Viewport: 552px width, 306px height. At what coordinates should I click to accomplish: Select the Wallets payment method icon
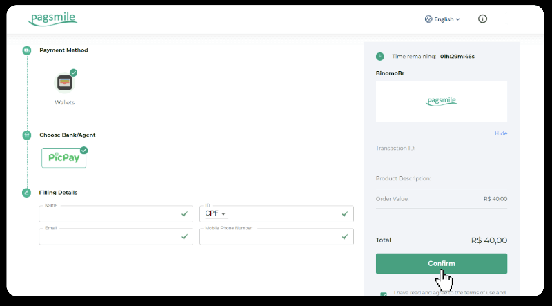[65, 83]
